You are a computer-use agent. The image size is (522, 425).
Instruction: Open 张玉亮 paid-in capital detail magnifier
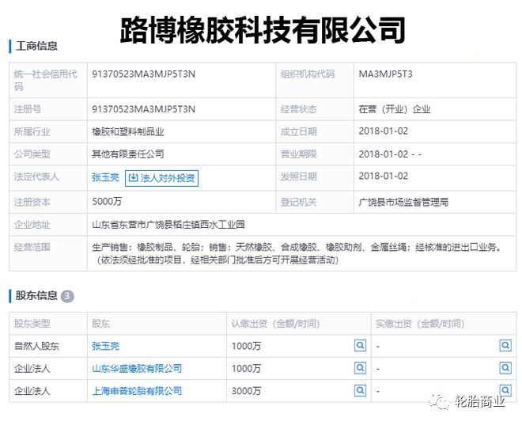pyautogui.click(x=505, y=346)
